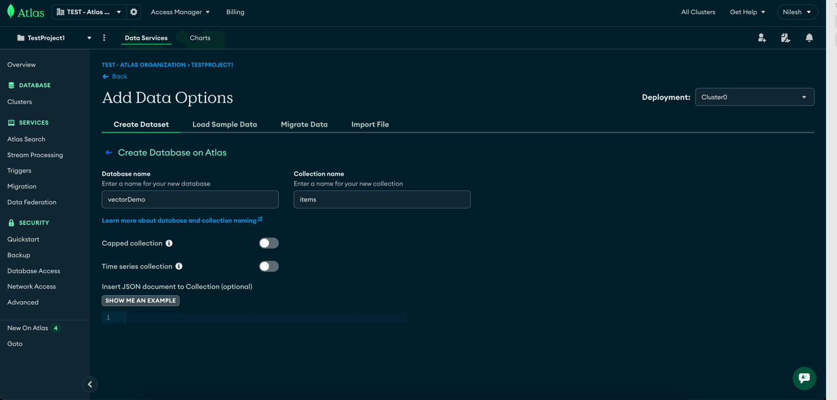Switch to the Load Sample Data tab

225,124
